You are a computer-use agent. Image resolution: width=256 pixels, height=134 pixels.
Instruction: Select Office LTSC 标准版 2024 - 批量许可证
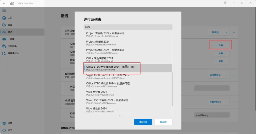coord(128,85)
